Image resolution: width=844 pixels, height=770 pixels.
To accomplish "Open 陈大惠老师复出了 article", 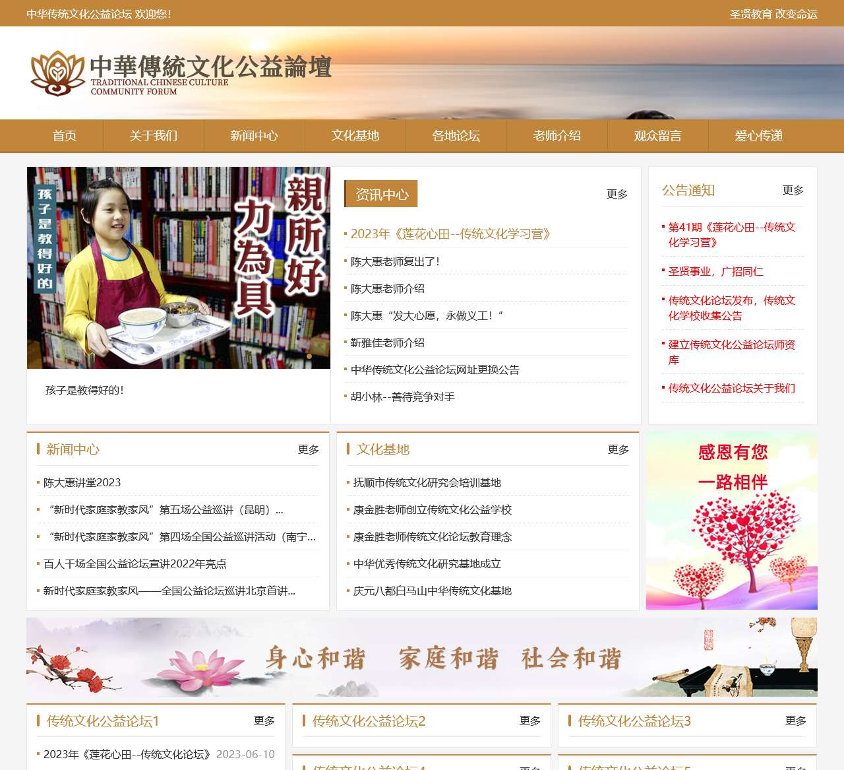I will (x=395, y=262).
